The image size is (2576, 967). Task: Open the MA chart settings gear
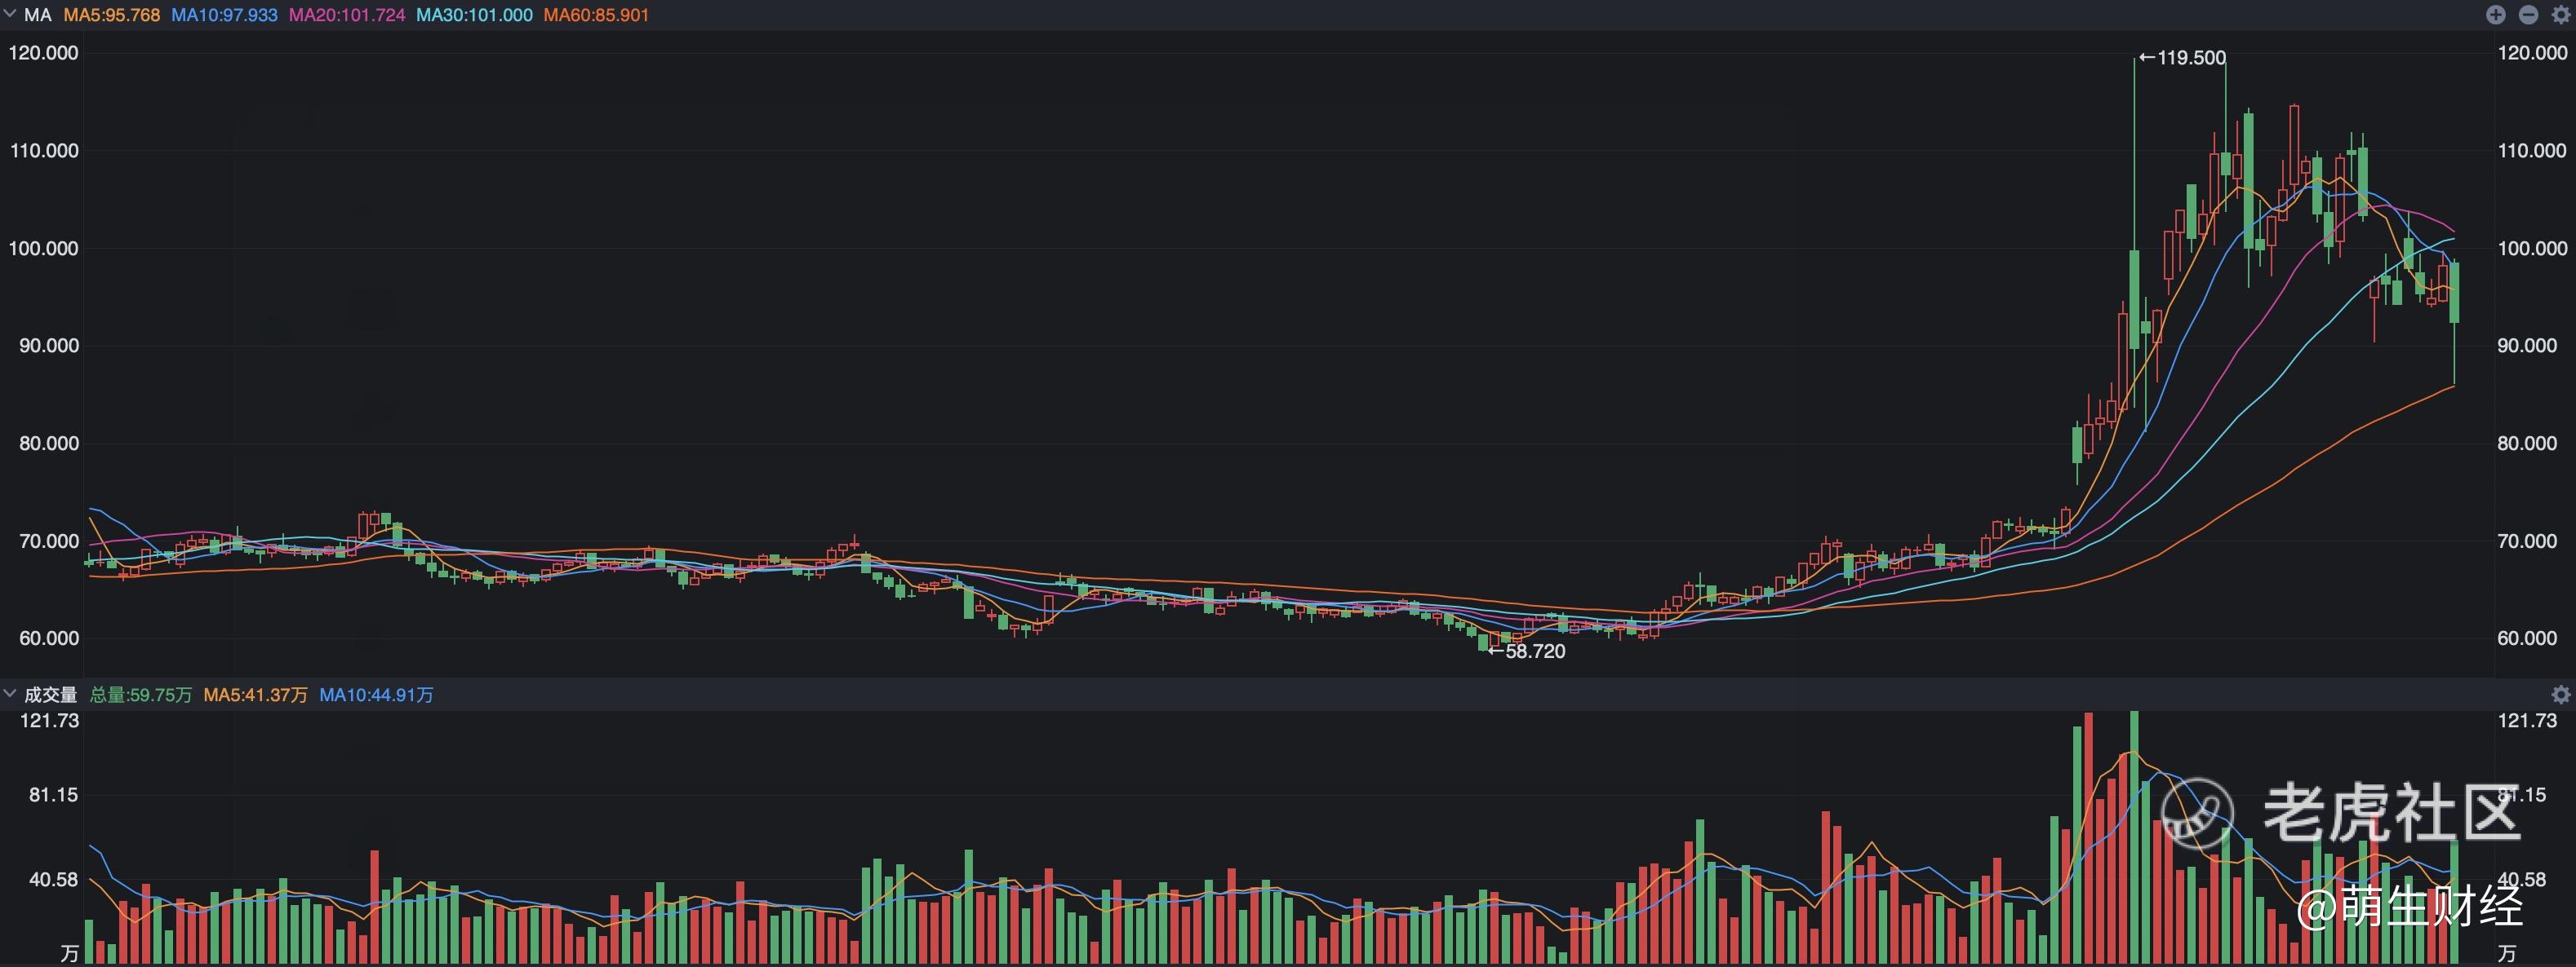coord(2561,15)
